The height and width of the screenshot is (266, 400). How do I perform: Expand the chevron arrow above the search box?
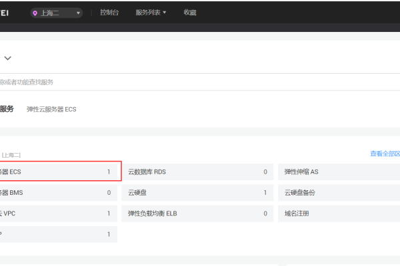point(8,58)
